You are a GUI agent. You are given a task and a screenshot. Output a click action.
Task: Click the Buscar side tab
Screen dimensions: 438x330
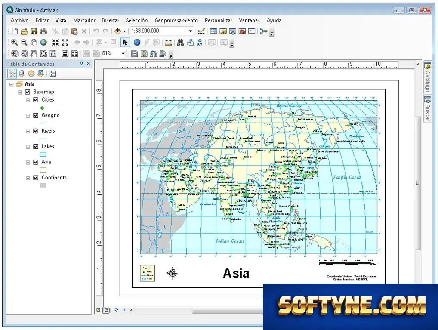pos(428,108)
